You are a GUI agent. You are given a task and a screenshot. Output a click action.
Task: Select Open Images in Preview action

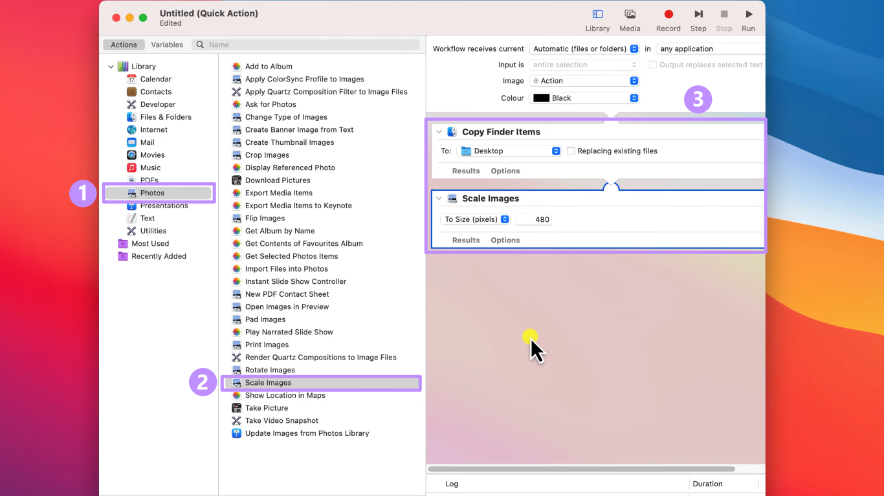[x=287, y=307]
